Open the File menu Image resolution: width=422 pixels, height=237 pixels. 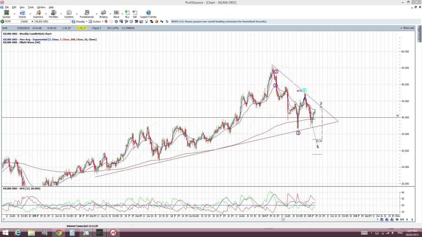click(7, 7)
